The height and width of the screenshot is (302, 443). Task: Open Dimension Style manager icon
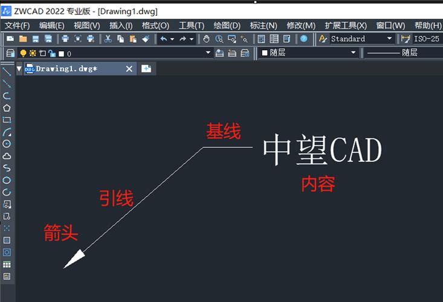coord(406,39)
